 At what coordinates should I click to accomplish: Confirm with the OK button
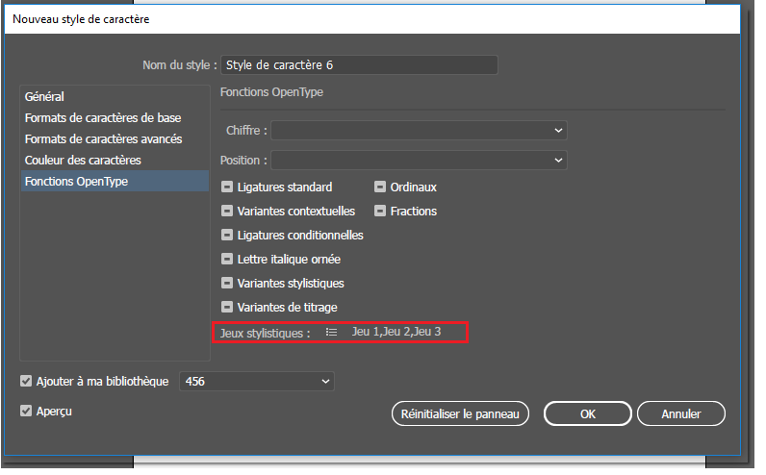587,414
